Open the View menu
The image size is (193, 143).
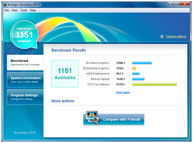coord(14,10)
